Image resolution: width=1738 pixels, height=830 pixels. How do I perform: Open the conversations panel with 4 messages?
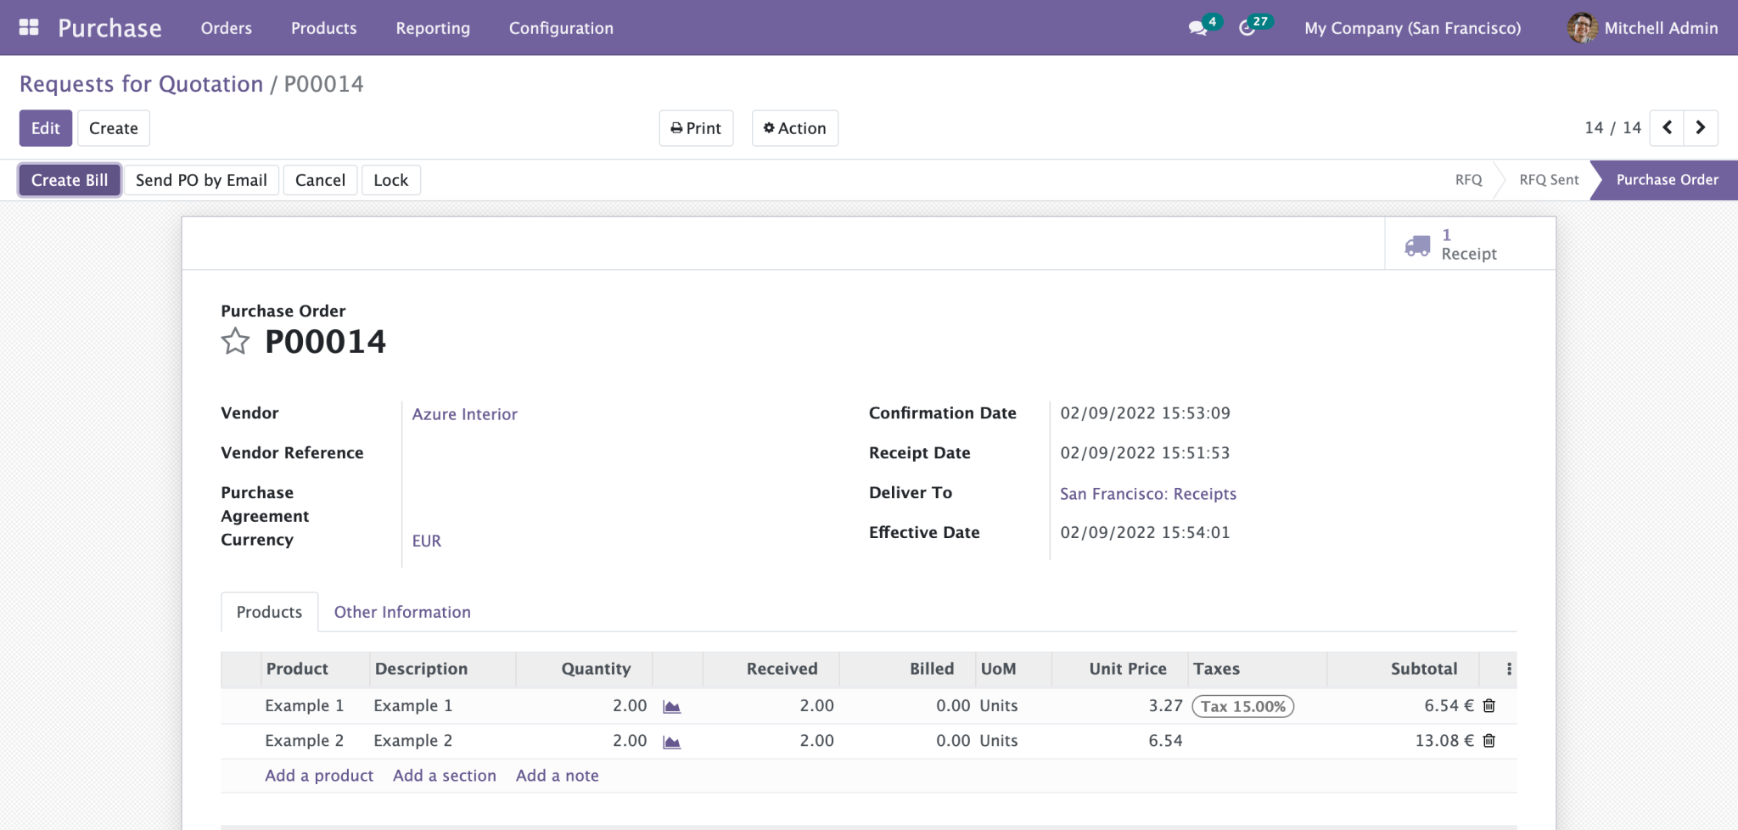[1197, 27]
